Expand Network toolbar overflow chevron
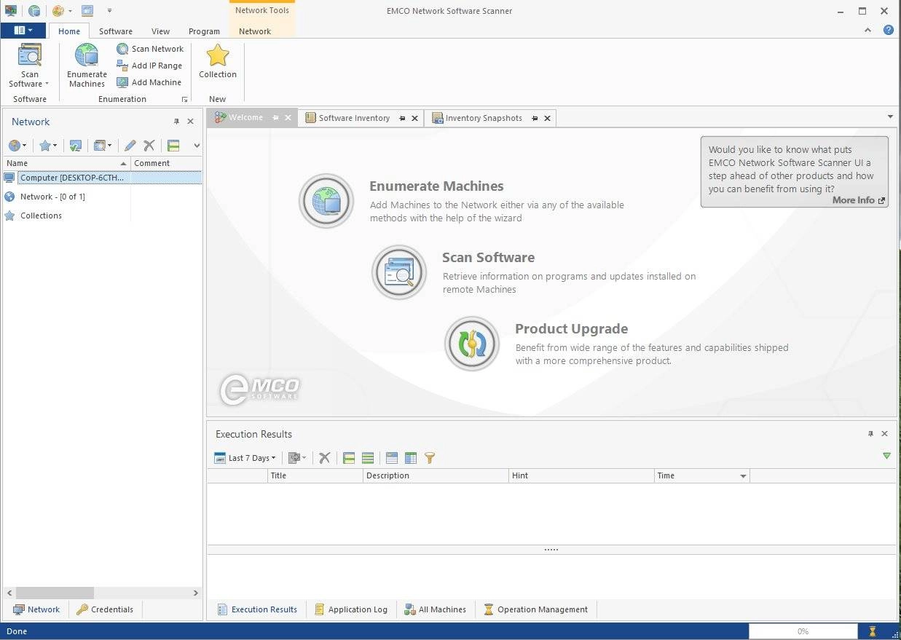901x640 pixels. [x=196, y=146]
